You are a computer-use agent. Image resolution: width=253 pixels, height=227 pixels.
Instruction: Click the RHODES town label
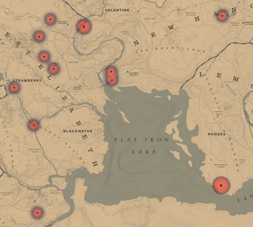tap(217, 134)
